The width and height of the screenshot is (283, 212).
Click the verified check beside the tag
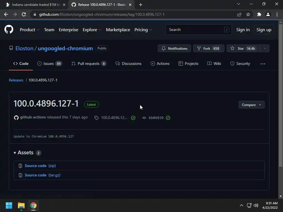click(133, 118)
